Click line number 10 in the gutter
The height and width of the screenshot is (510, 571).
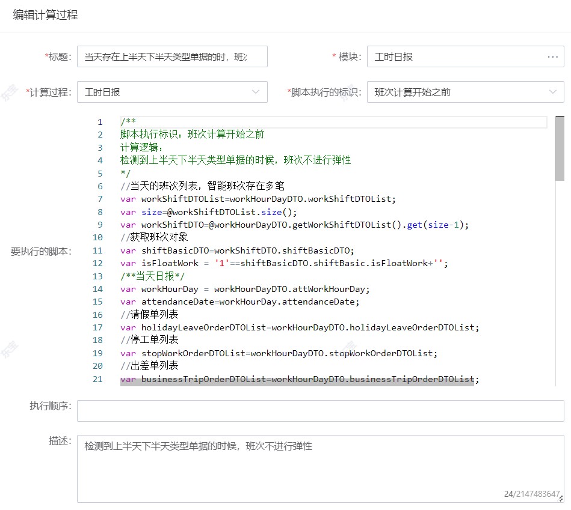coord(97,237)
